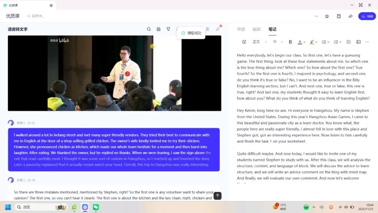Click the lecture video thumbnail

point(114,73)
